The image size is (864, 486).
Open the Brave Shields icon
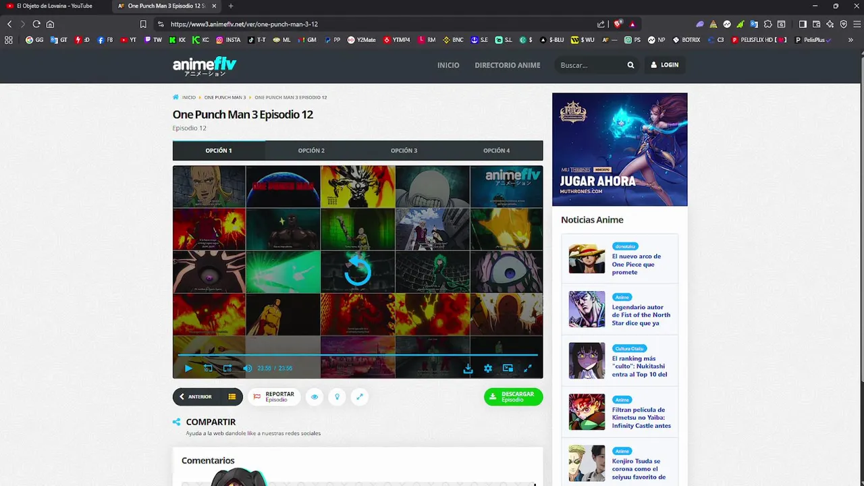(617, 24)
